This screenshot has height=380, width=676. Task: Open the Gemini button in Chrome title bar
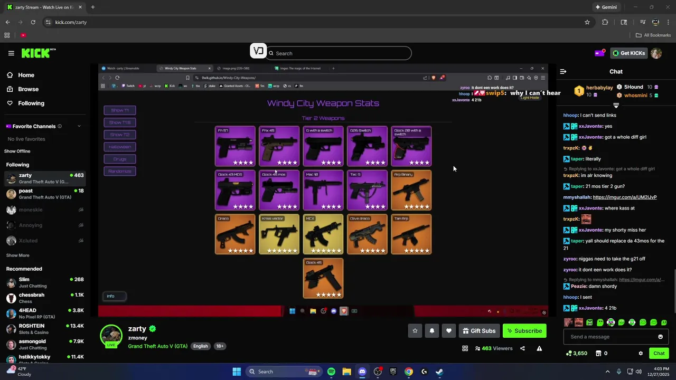click(606, 7)
